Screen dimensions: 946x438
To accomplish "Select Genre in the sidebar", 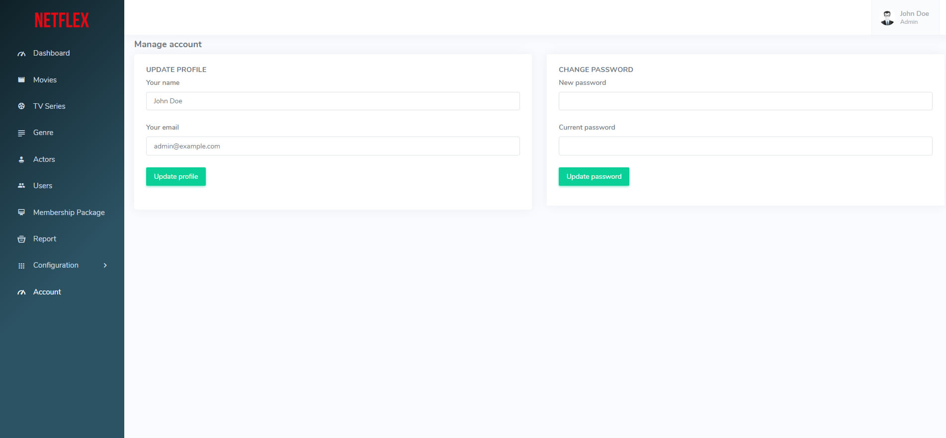I will [62, 133].
